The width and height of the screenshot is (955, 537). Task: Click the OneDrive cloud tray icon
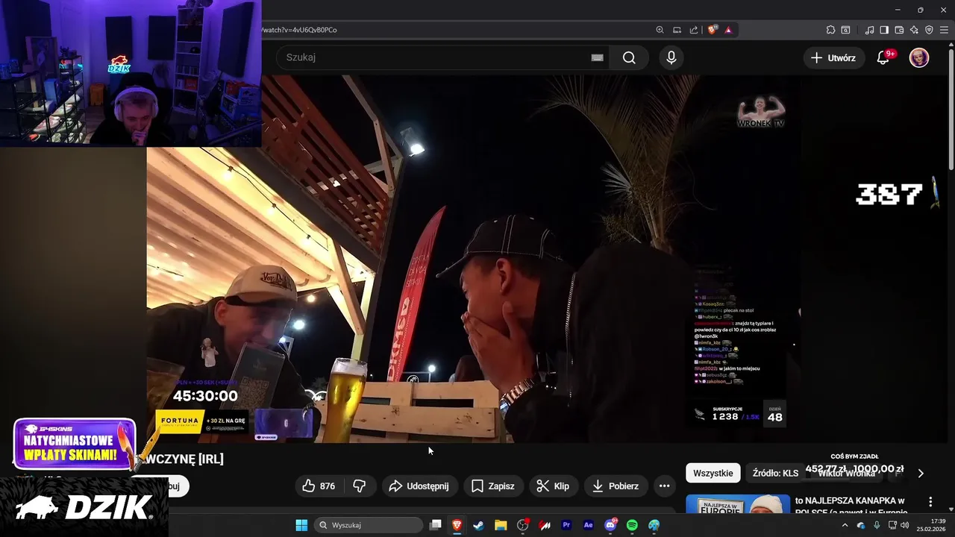pyautogui.click(x=861, y=525)
